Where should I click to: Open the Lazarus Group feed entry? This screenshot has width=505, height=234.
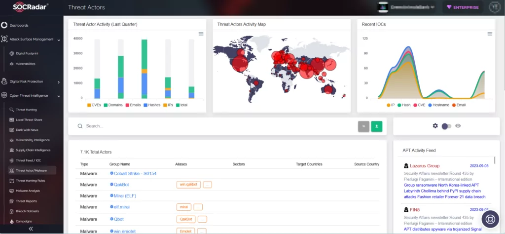pos(425,166)
